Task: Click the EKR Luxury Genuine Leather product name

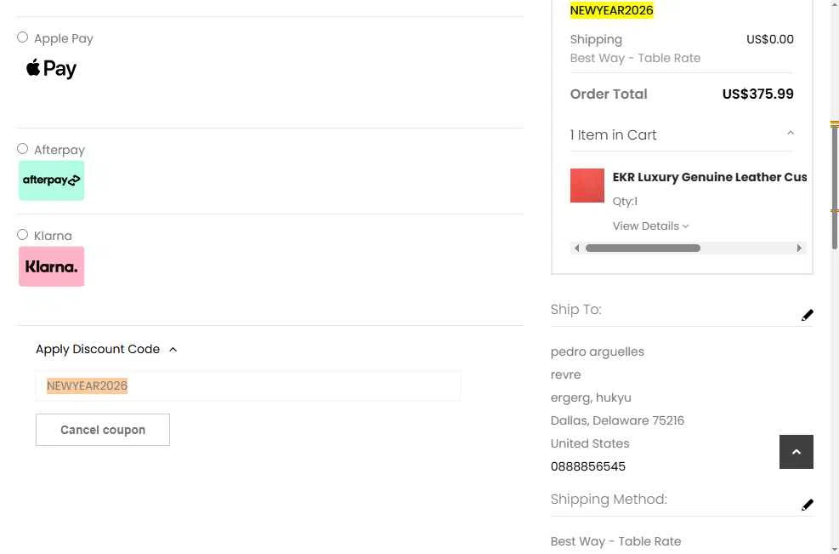Action: pyautogui.click(x=710, y=177)
